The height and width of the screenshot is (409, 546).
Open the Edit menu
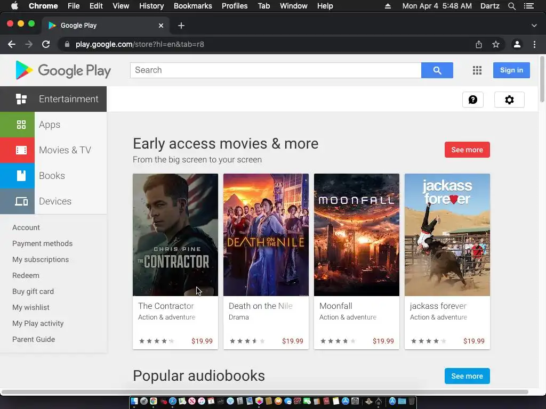click(96, 6)
